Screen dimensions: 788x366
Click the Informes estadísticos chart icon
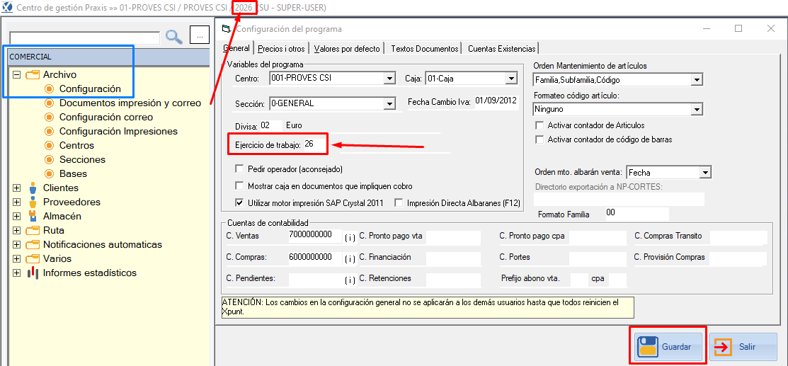point(33,273)
